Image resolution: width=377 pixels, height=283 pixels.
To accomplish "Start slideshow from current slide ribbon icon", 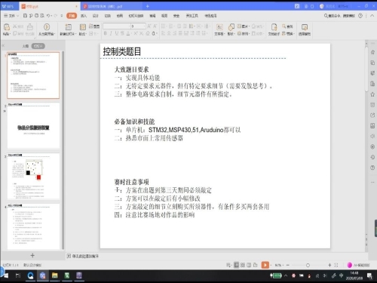I will click(47, 26).
